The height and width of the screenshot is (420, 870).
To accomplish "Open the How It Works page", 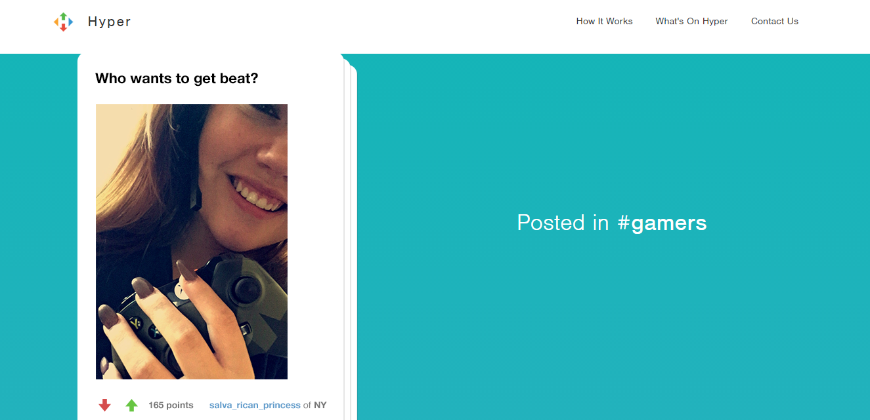I will point(604,21).
